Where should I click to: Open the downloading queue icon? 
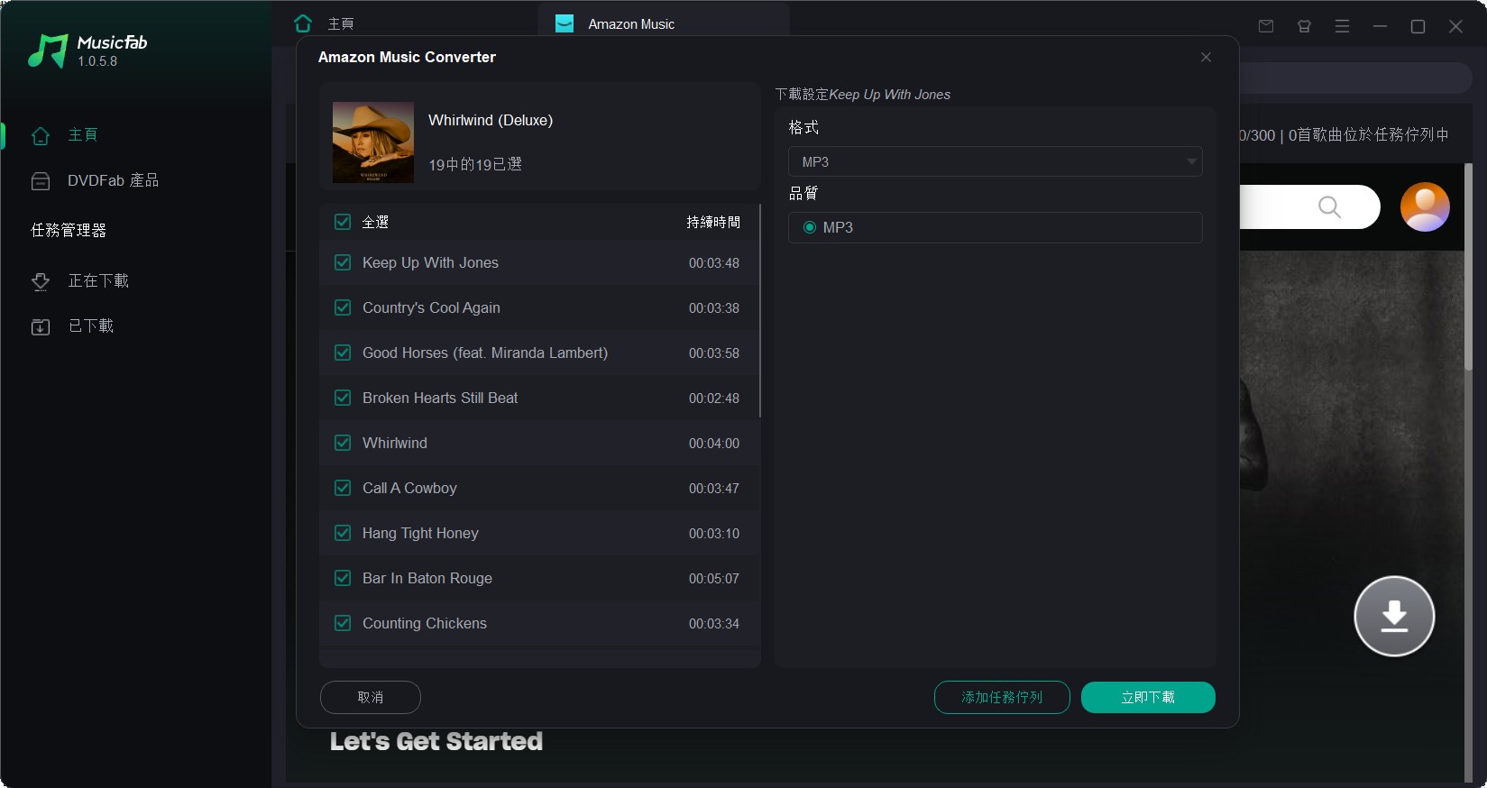tap(41, 281)
